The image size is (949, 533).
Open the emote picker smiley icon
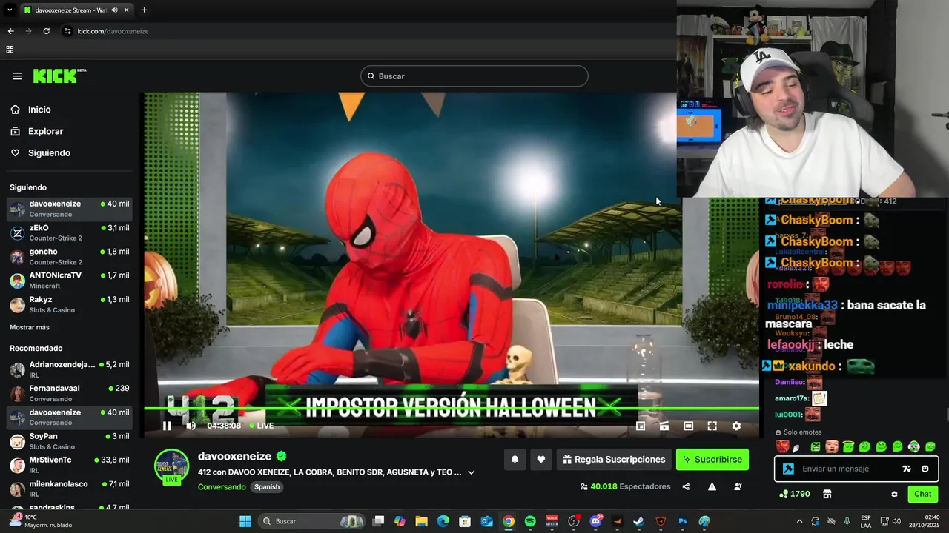pyautogui.click(x=925, y=469)
